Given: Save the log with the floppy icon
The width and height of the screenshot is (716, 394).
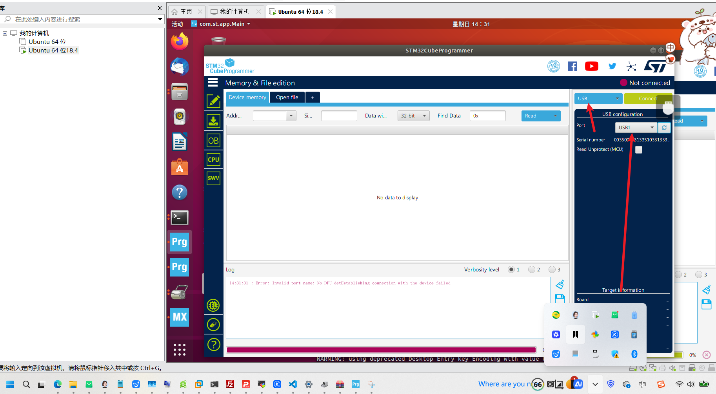Looking at the screenshot, I should 560,298.
